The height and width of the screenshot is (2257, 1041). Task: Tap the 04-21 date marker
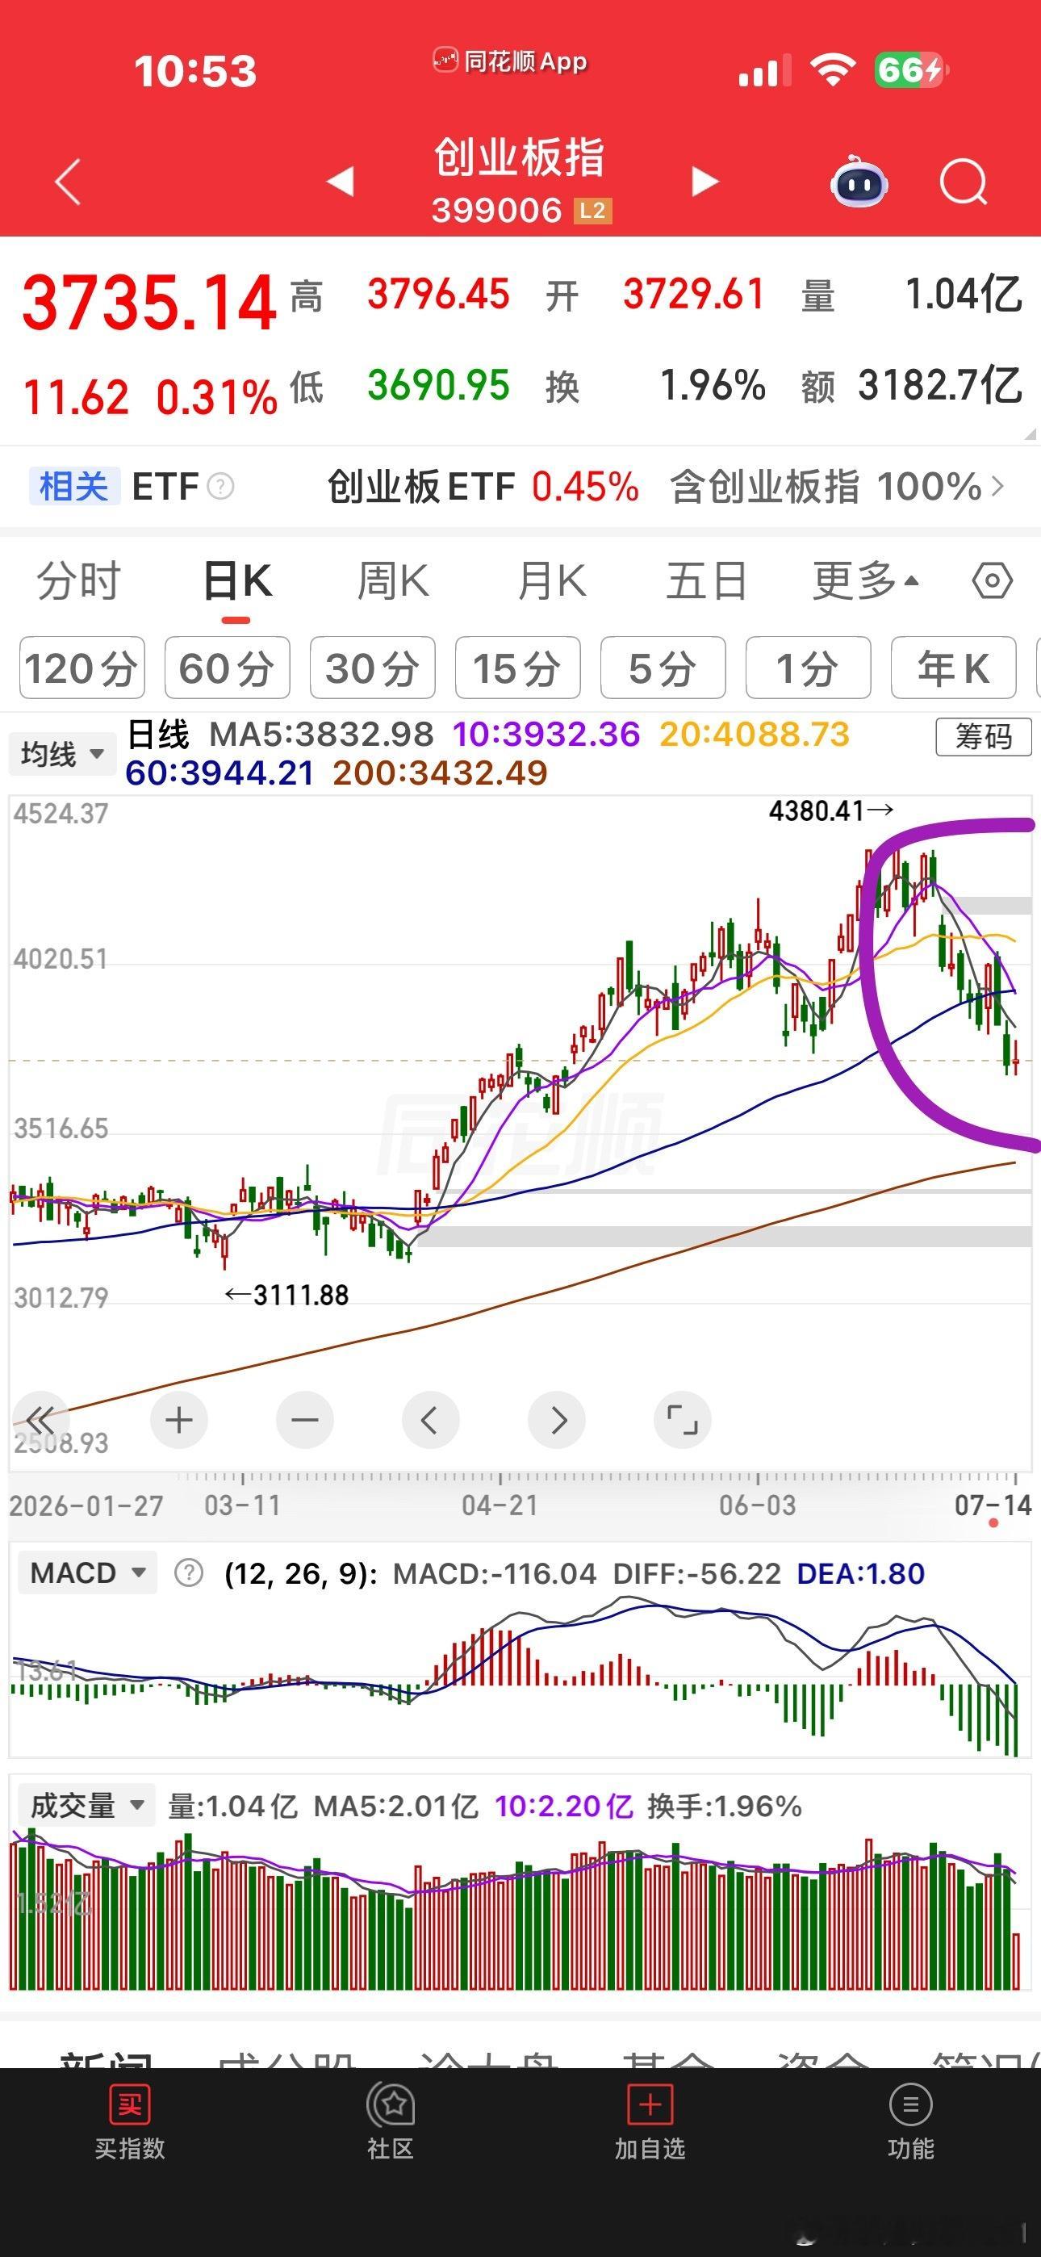(x=500, y=1506)
